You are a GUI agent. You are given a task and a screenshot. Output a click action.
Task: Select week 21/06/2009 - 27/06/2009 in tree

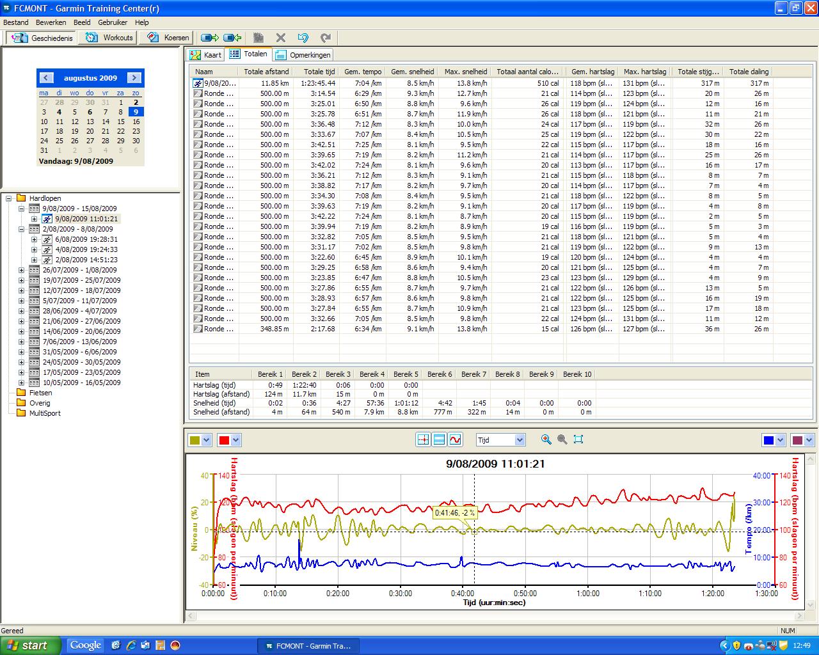[x=81, y=321]
